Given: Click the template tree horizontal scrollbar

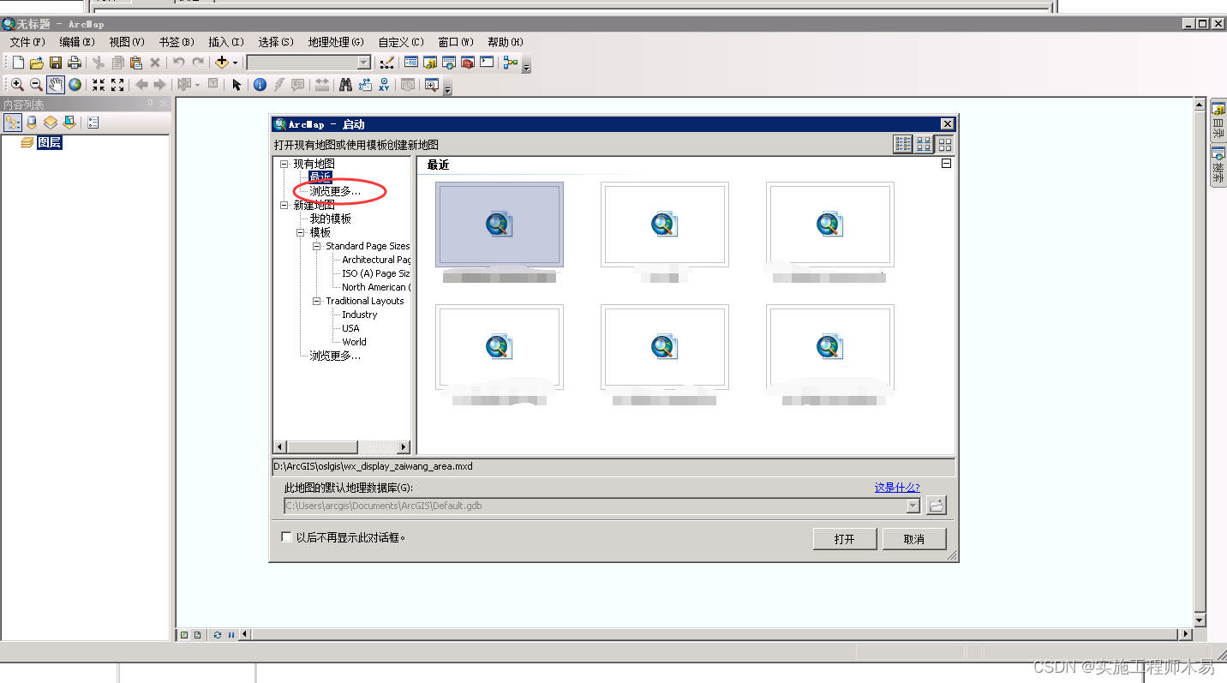Looking at the screenshot, I should click(342, 447).
